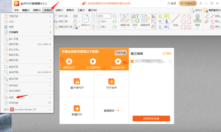Select the eraser tool

pyautogui.click(x=207, y=22)
